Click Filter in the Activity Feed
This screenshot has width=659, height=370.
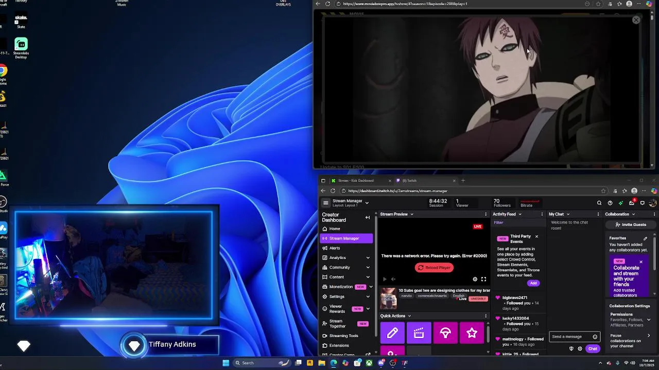[498, 223]
